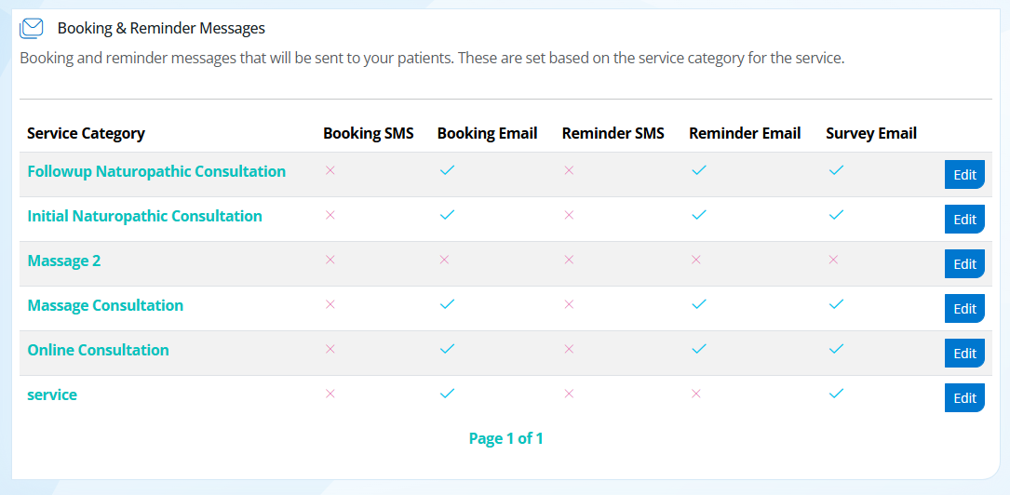Viewport: 1010px width, 495px height.
Task: Click Reminder SMS cross for Online Consultation
Action: coord(569,349)
